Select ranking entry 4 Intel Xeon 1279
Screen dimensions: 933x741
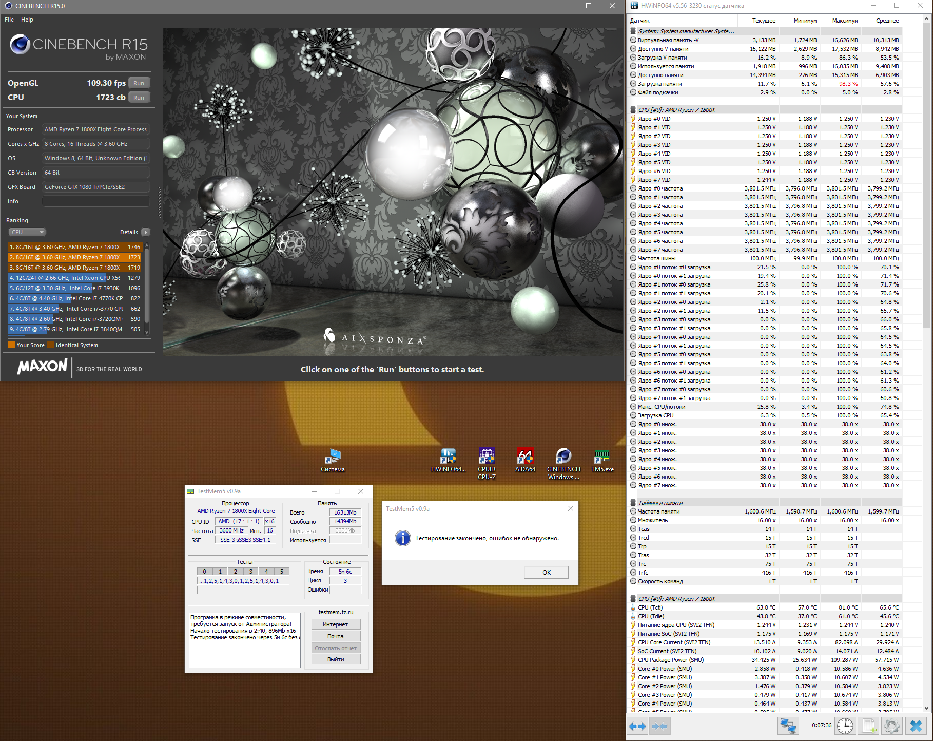75,278
